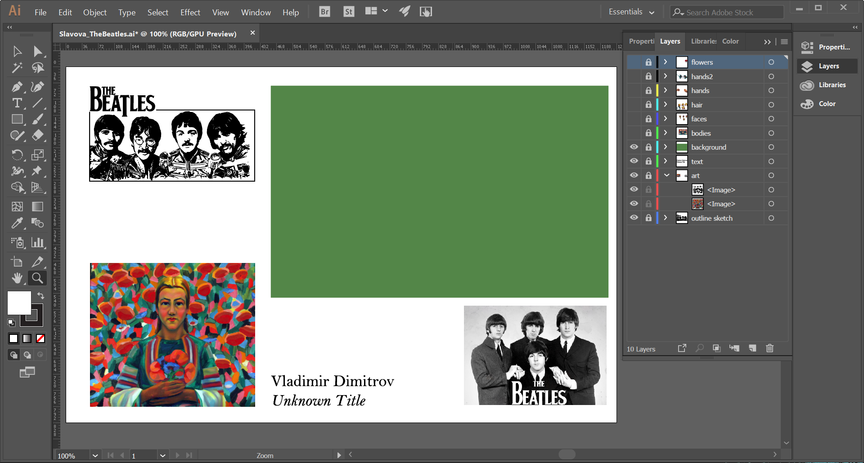Open Color panel from right dock

[x=827, y=104]
